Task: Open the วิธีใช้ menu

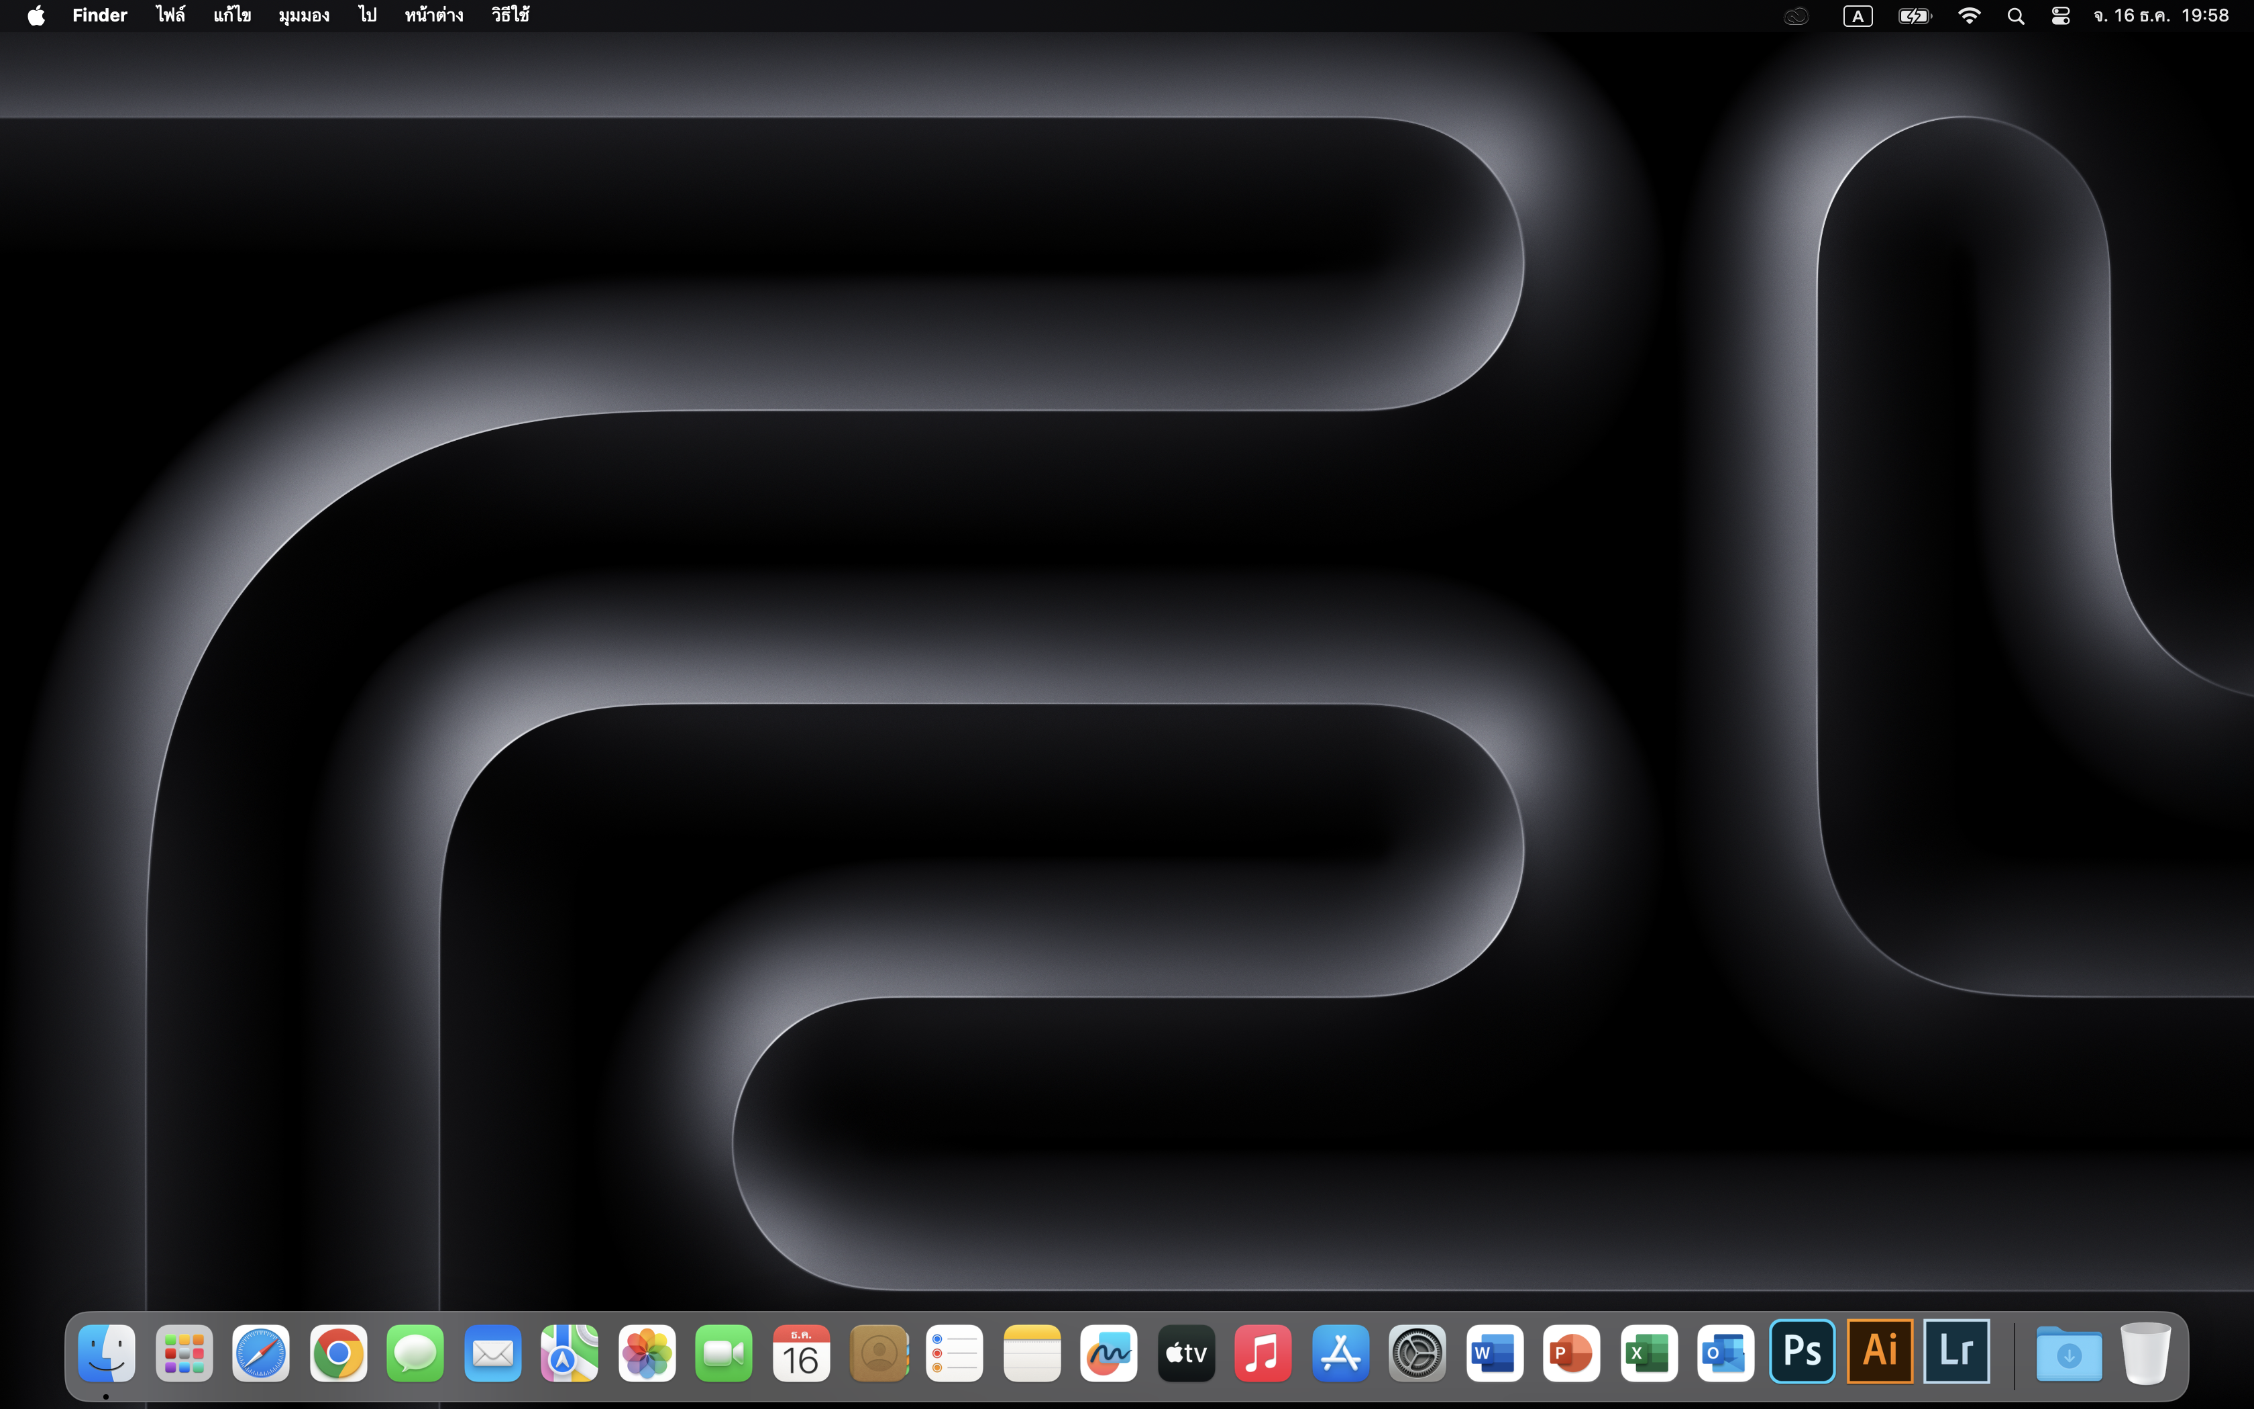Action: 511,16
